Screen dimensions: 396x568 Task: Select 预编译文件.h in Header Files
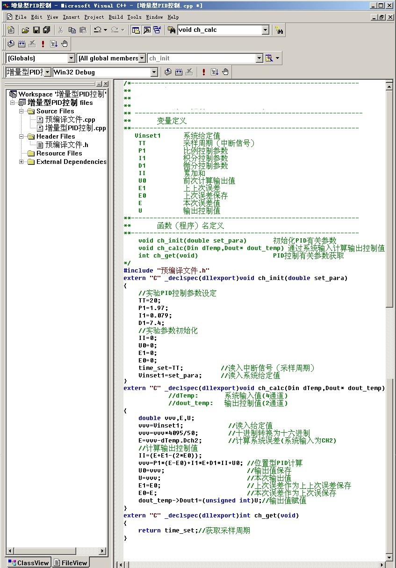[66, 145]
